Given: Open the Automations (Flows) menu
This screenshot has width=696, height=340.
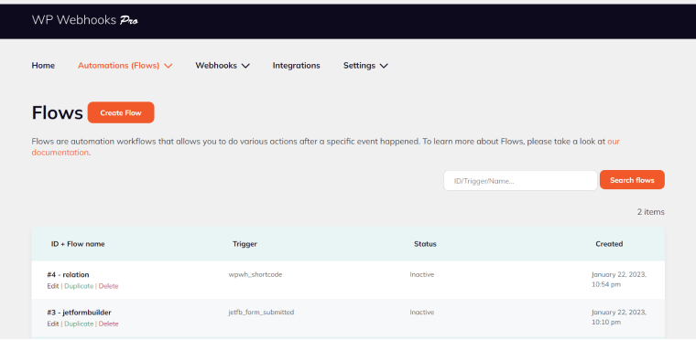Looking at the screenshot, I should (x=118, y=66).
